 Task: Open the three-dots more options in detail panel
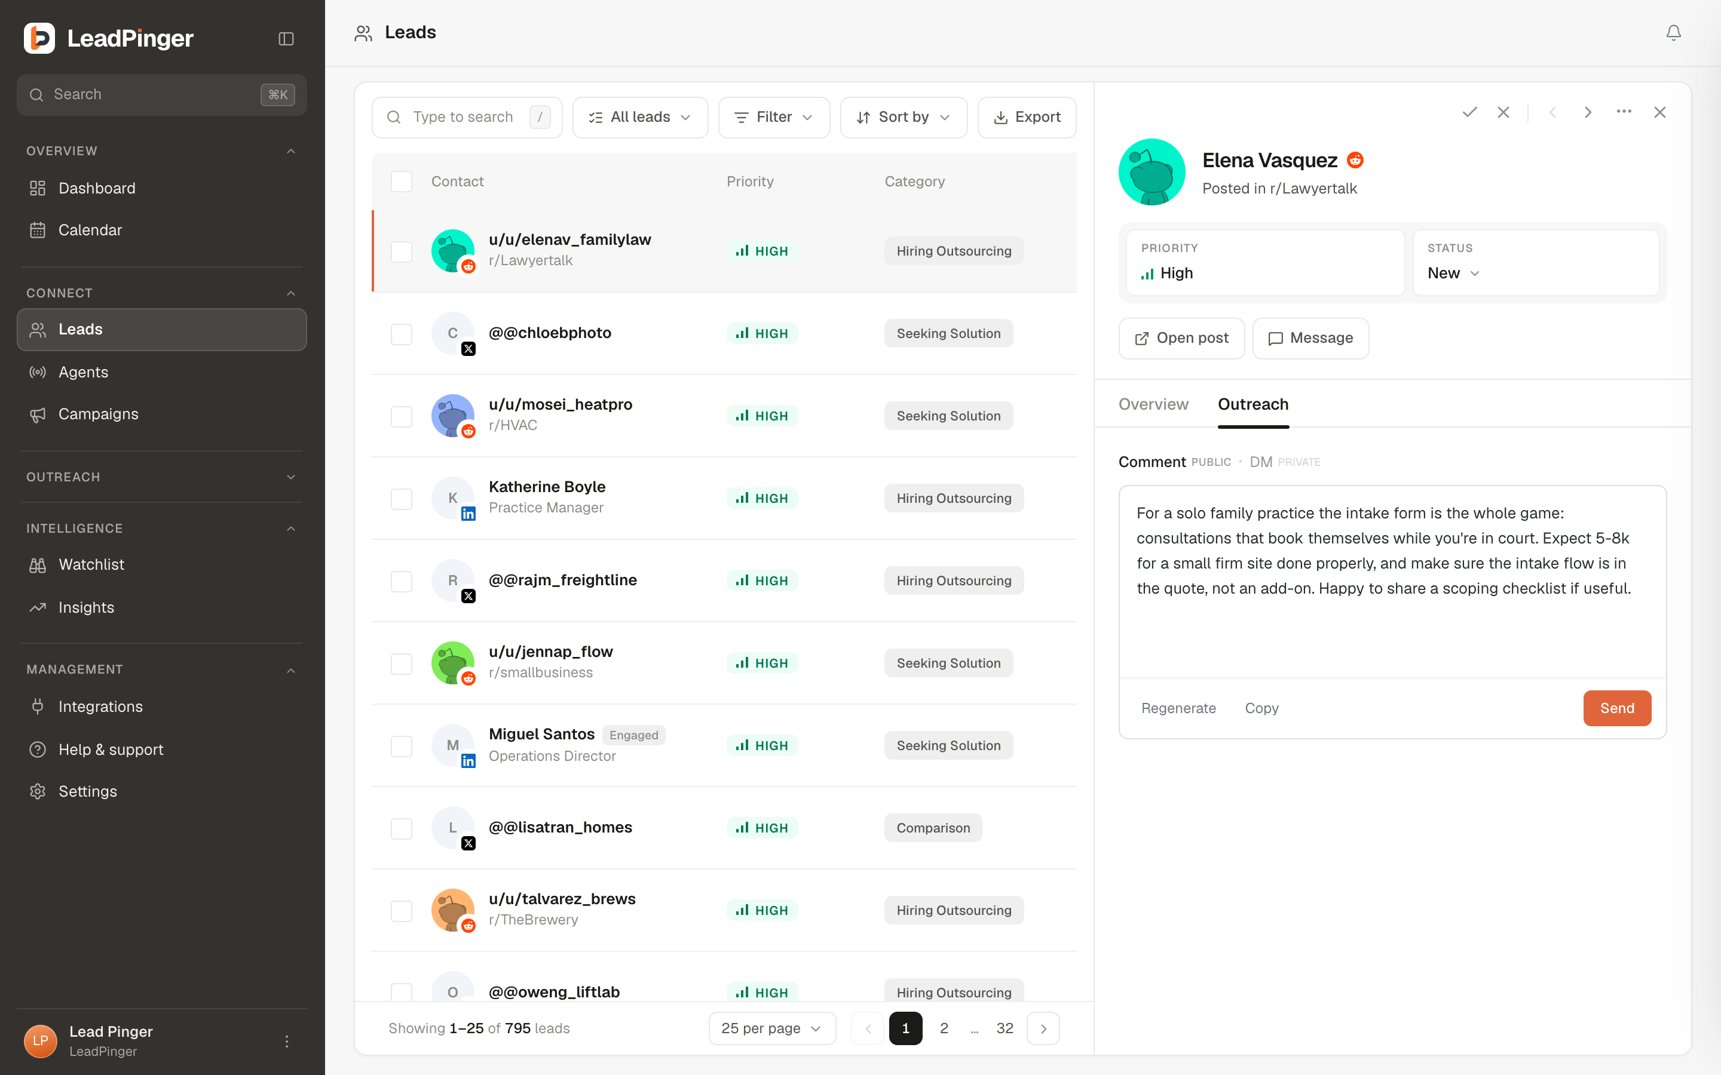tap(1624, 112)
